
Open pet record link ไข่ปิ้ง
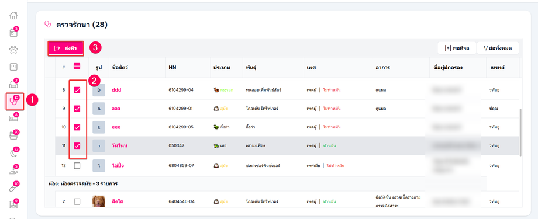118,165
